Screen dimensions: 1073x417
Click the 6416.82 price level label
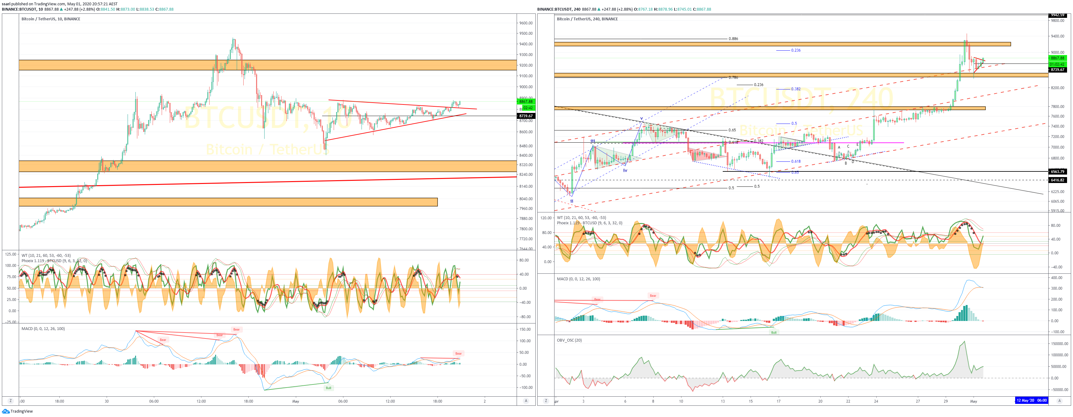pos(1057,181)
